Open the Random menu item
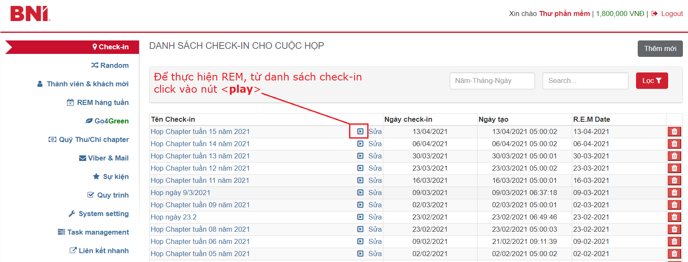 click(x=110, y=65)
